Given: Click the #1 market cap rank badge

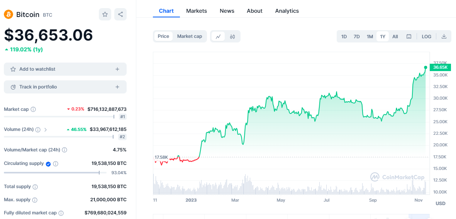Looking at the screenshot, I should pos(123,117).
